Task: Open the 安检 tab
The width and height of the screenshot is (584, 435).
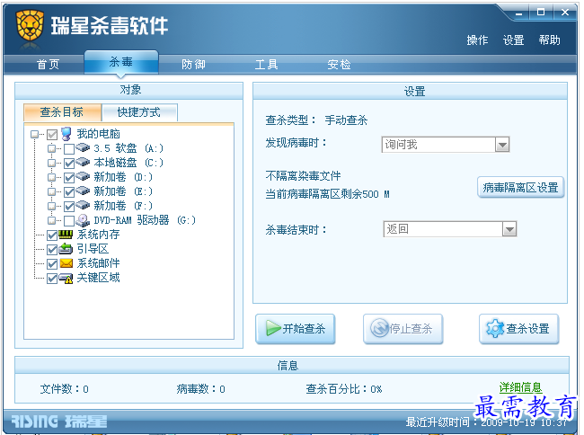Action: (339, 65)
